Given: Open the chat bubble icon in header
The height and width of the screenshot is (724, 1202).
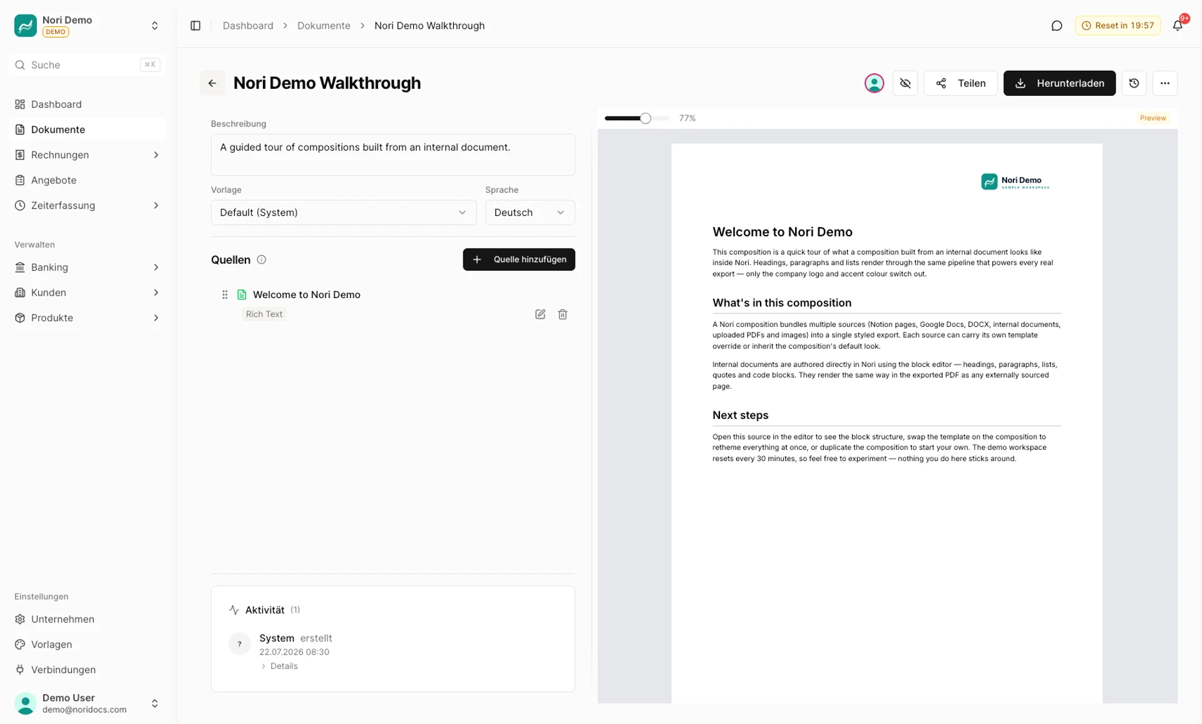Looking at the screenshot, I should point(1057,26).
